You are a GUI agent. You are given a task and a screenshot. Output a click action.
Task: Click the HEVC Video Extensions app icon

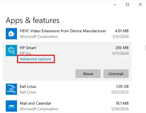11,34
